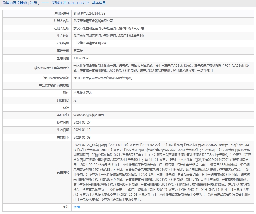256x214 pixels.
Task: Open the 详情 link at the bottom
Action: point(76,207)
